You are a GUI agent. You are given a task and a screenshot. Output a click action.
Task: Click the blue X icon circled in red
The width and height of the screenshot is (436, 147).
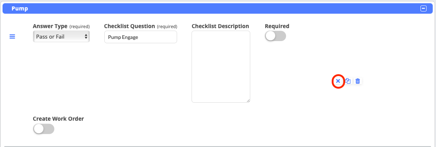[x=338, y=81]
